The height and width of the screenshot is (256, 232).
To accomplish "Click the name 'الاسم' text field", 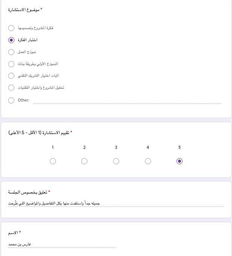I will 62,244.
